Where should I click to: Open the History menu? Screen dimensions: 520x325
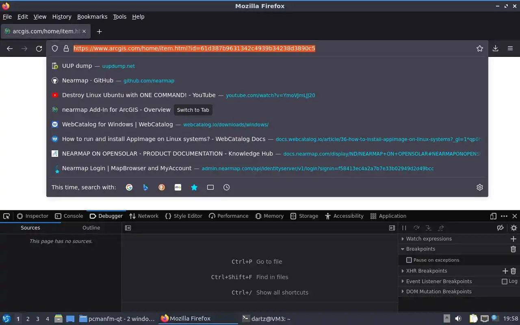pos(62,17)
